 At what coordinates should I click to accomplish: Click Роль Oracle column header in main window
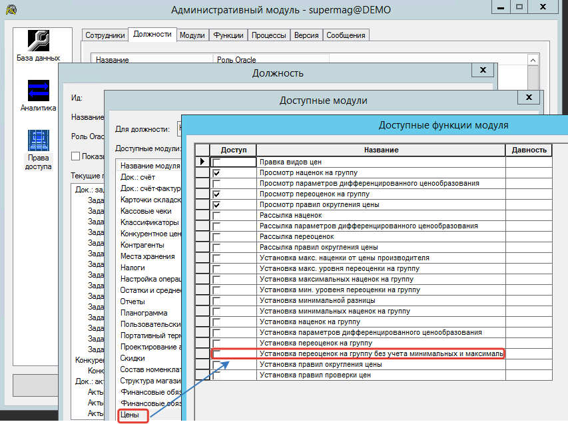pyautogui.click(x=272, y=60)
